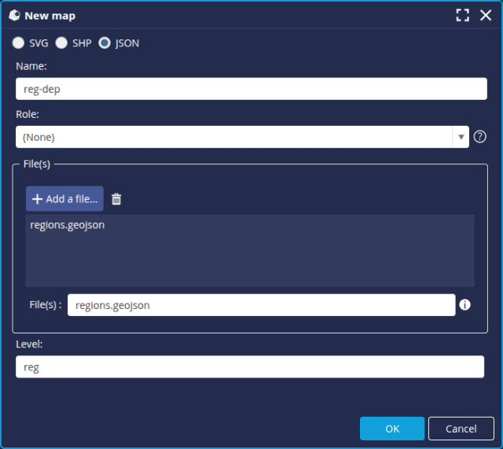Open the Role combo box showing (None)

tap(234, 137)
